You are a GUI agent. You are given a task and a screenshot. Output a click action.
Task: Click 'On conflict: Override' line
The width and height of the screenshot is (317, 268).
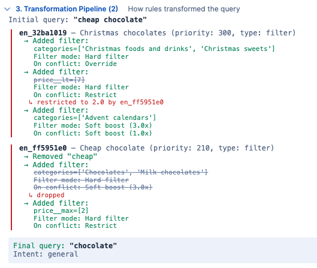75,64
